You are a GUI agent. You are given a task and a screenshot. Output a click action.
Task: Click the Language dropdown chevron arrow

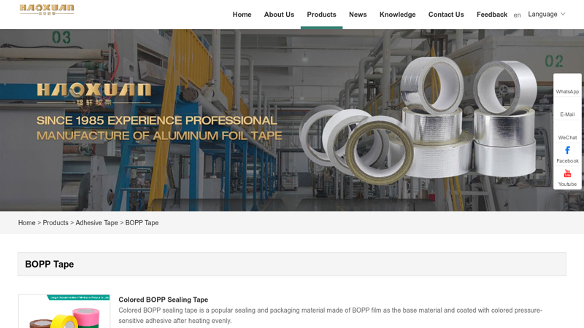pyautogui.click(x=563, y=14)
